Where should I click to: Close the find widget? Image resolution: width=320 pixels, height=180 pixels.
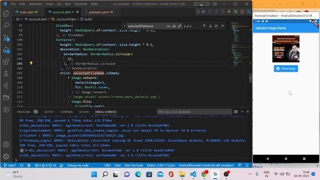[x=222, y=26]
